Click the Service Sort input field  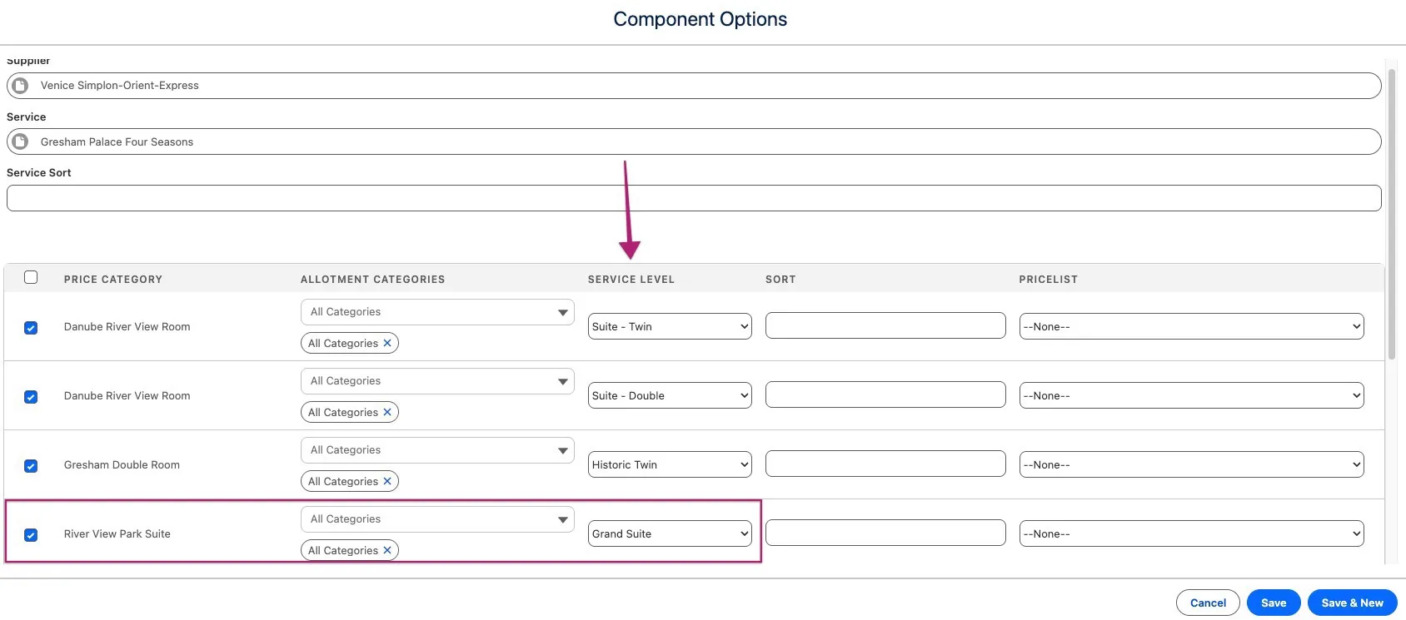[694, 198]
